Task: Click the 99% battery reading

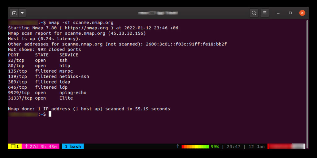Action: click(x=215, y=147)
